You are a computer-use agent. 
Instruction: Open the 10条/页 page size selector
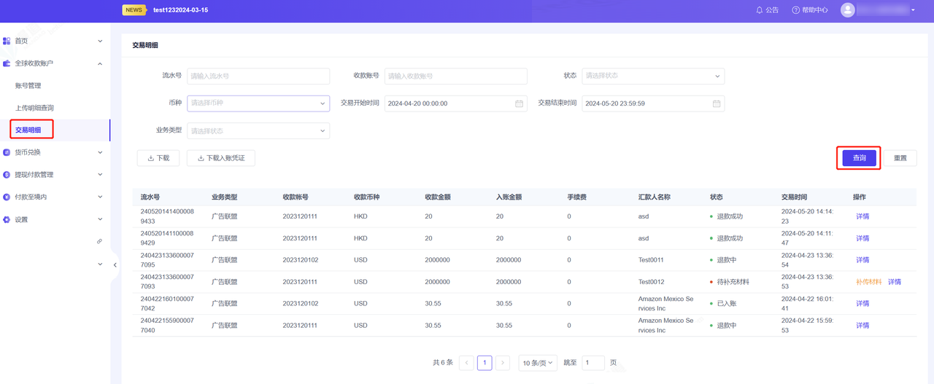click(538, 363)
